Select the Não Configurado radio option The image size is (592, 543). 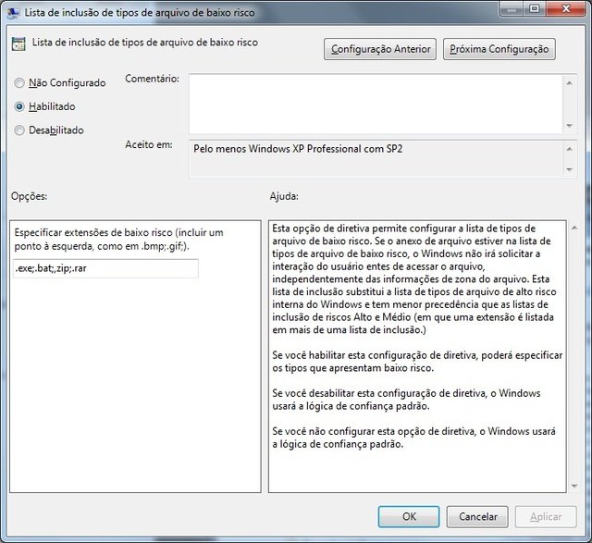pos(20,83)
